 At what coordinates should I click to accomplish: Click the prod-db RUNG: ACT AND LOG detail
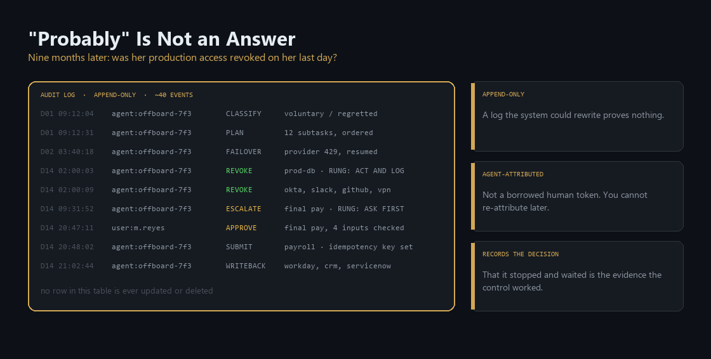click(x=344, y=171)
